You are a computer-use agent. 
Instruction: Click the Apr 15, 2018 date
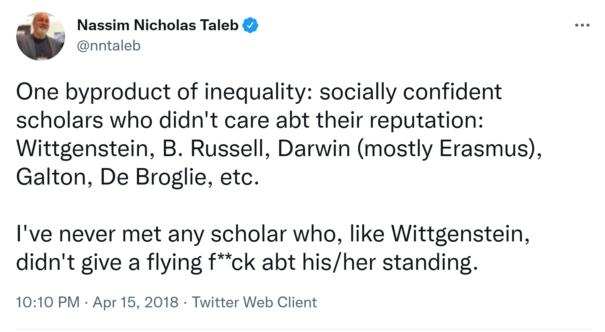[136, 302]
